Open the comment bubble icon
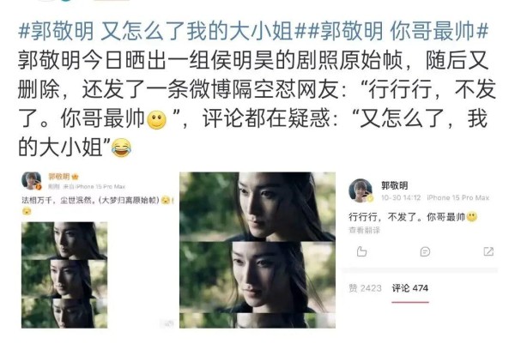Viewport: 515px width, 344px height. (425, 251)
